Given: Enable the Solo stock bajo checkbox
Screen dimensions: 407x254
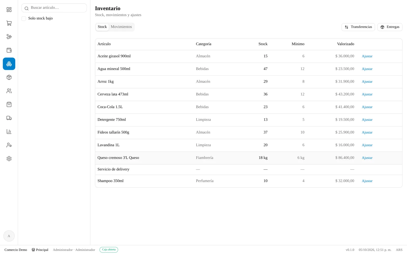Looking at the screenshot, I should click(24, 19).
